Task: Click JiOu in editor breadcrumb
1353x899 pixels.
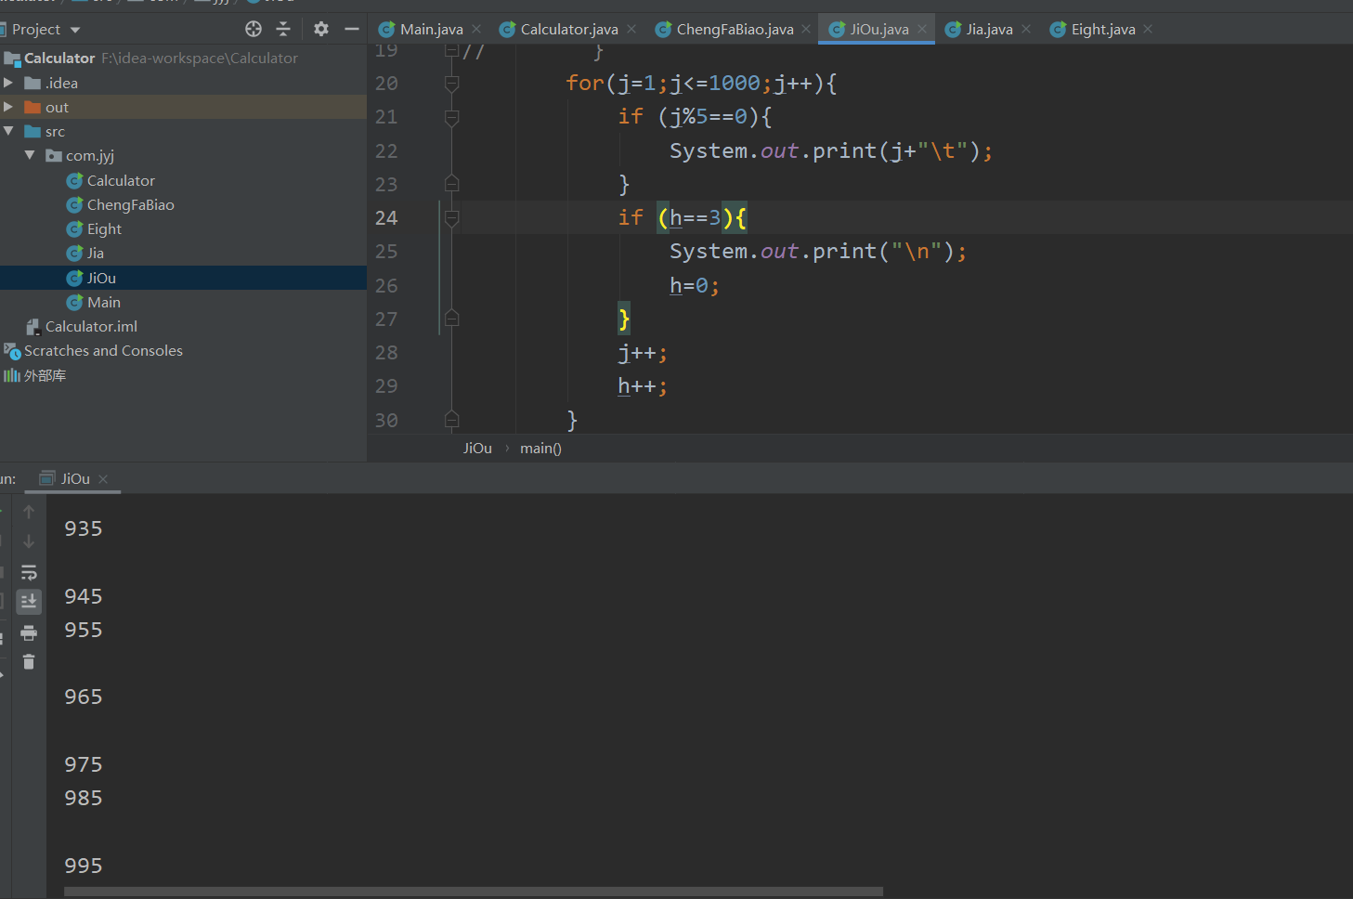Action: pos(477,448)
